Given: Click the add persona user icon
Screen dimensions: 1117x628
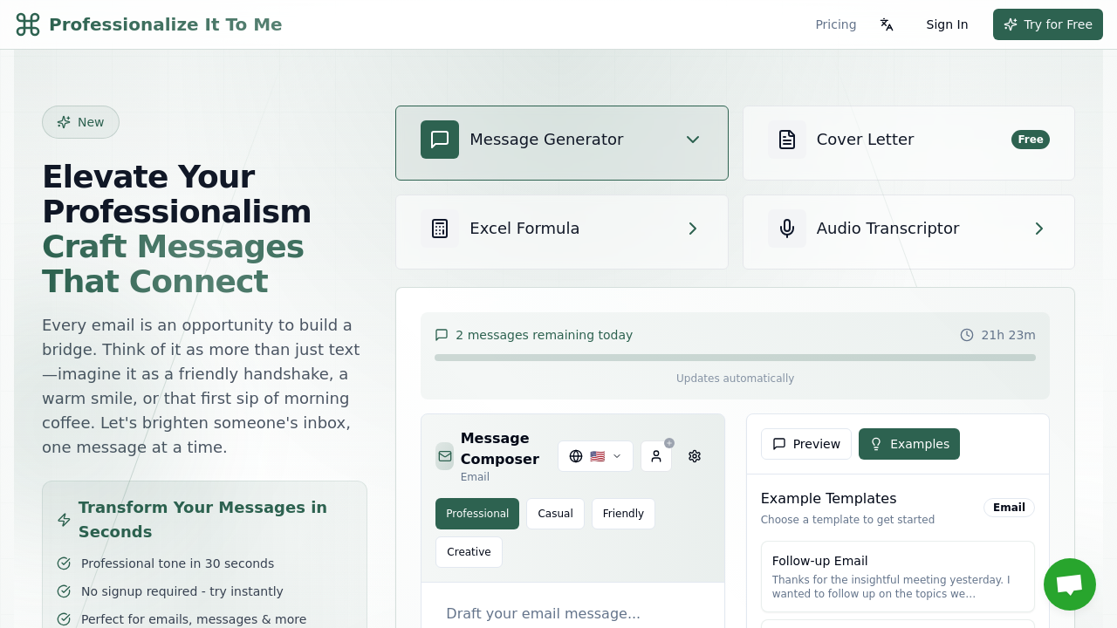Looking at the screenshot, I should tap(656, 456).
